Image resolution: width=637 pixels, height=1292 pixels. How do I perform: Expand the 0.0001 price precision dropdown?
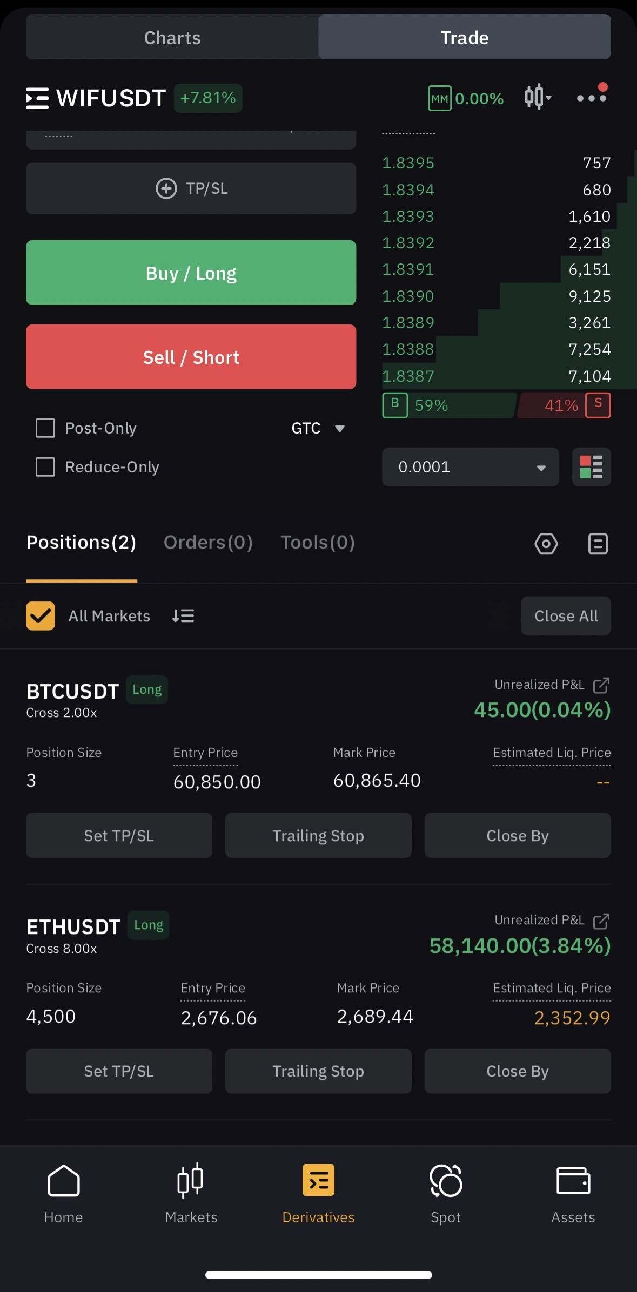click(470, 467)
